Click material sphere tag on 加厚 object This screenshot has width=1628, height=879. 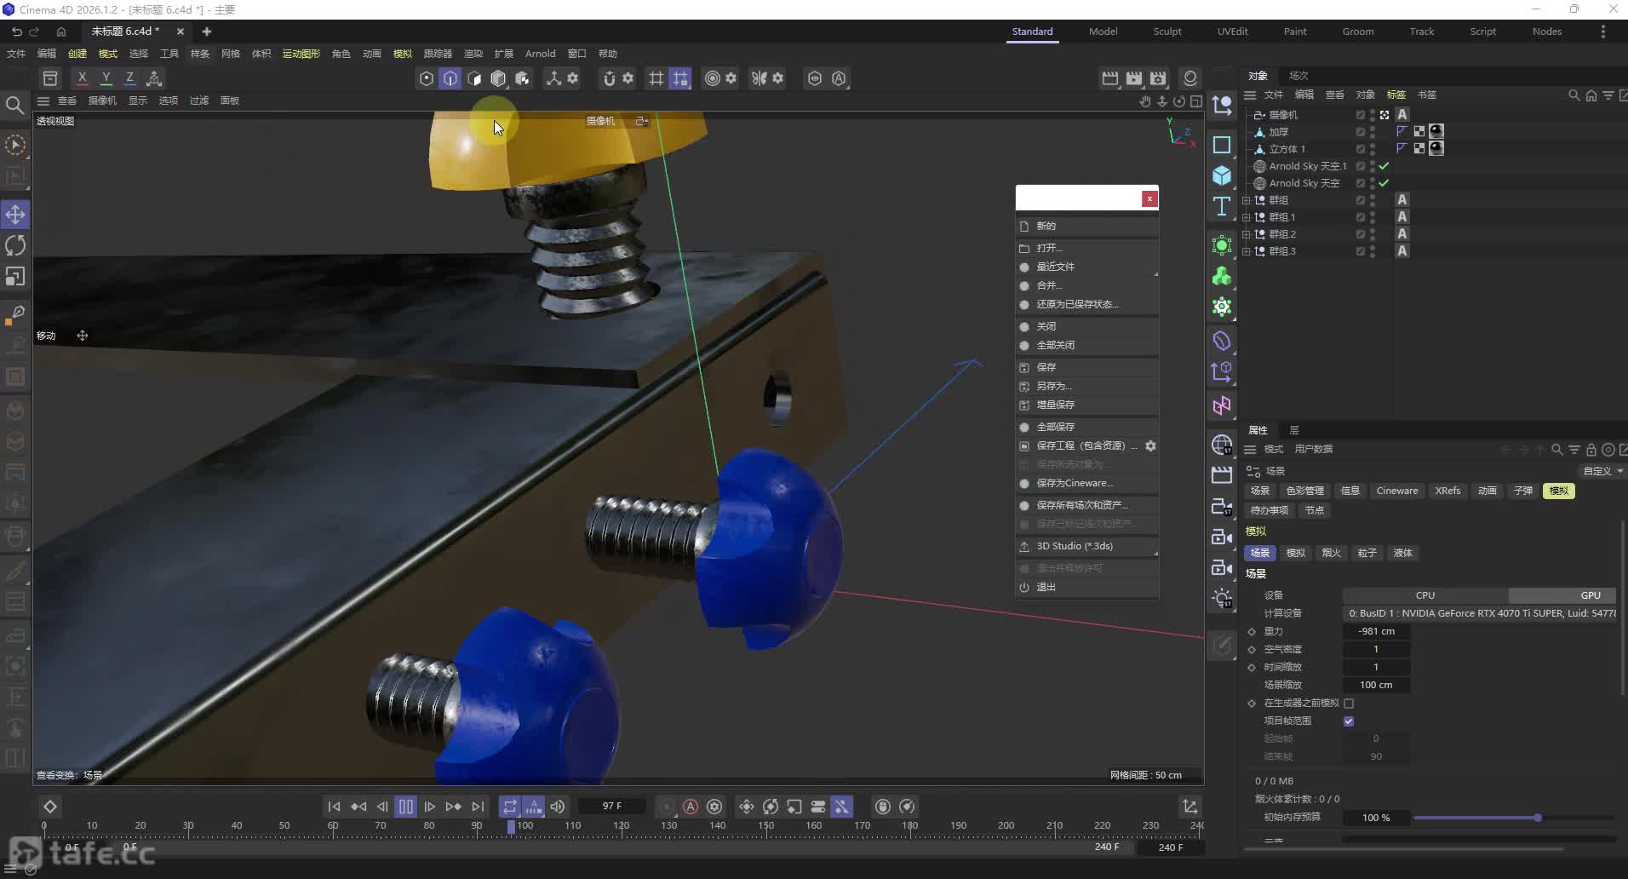tap(1436, 131)
